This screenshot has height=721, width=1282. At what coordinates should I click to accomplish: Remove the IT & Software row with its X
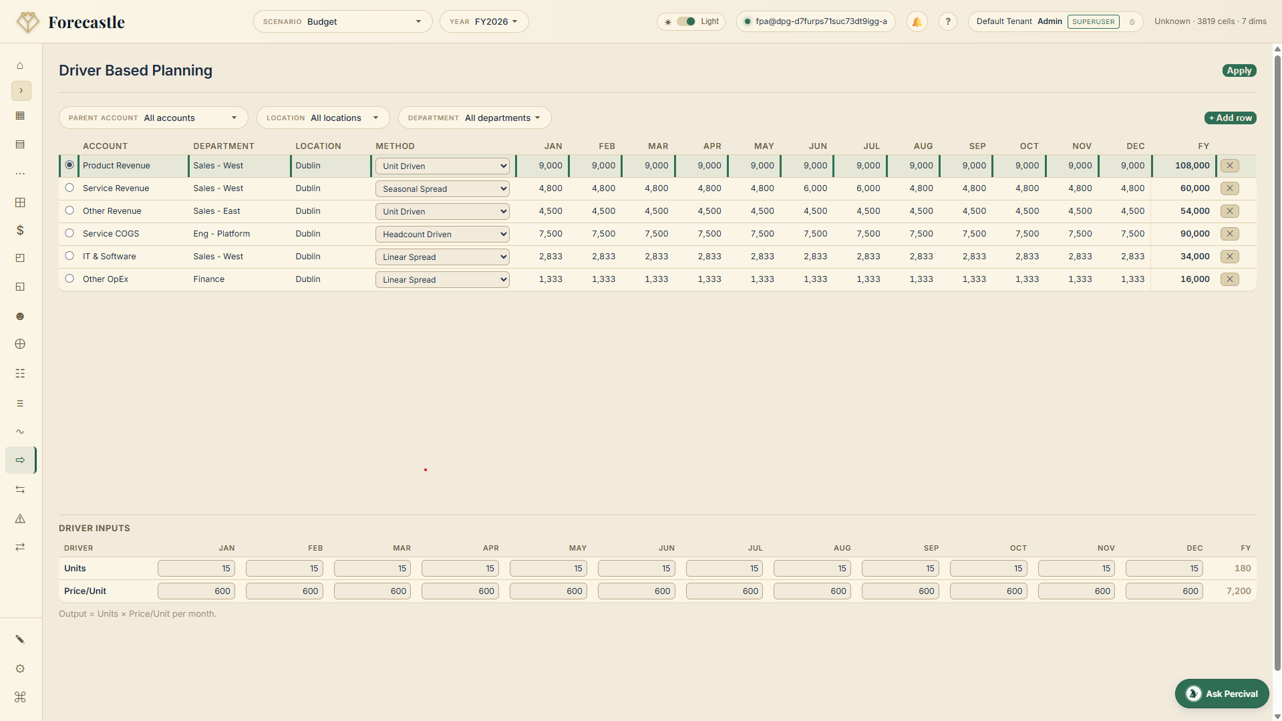pyautogui.click(x=1230, y=256)
